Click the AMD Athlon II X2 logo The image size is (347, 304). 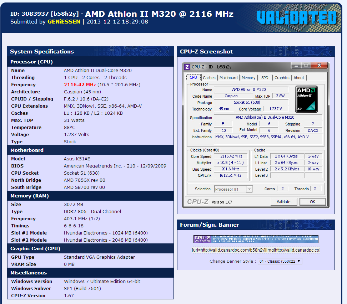(x=306, y=99)
